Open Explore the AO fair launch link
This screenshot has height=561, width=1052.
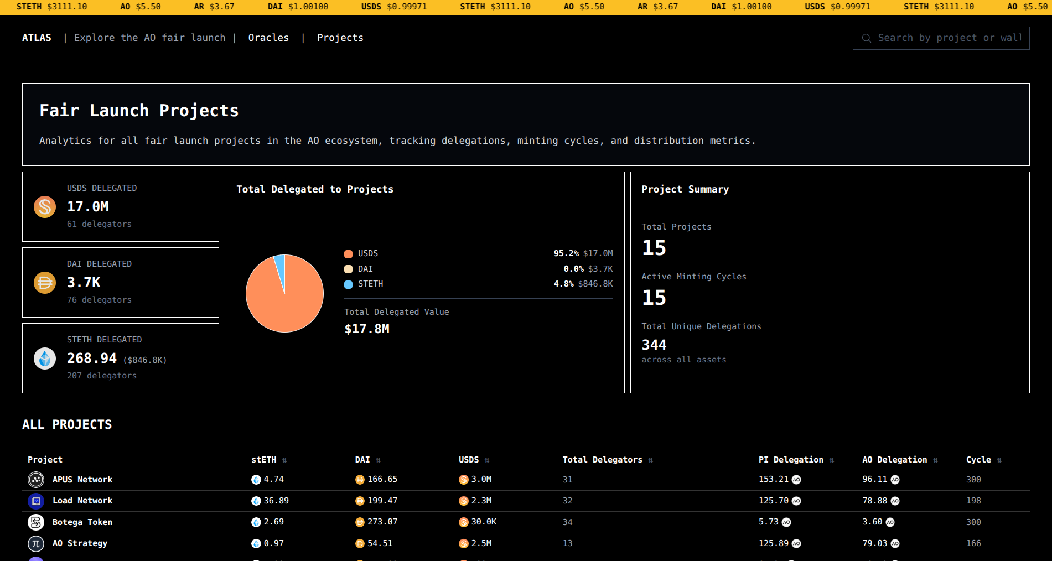click(149, 38)
